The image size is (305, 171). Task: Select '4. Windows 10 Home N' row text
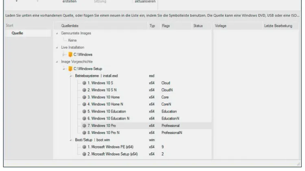105,104
